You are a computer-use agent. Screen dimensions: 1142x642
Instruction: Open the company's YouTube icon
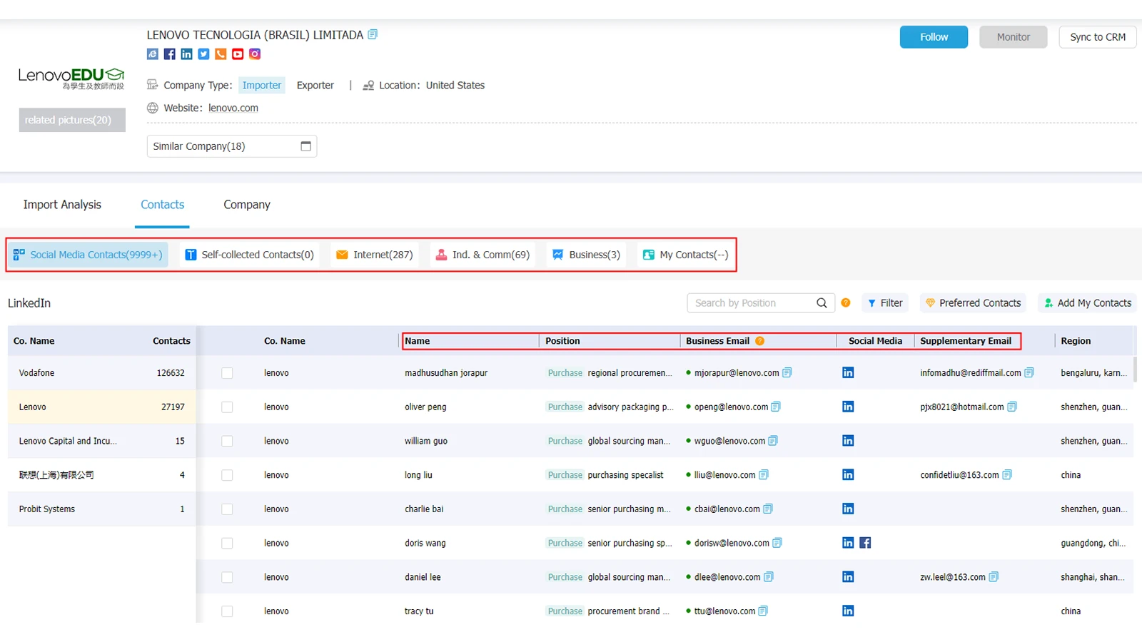click(x=238, y=54)
